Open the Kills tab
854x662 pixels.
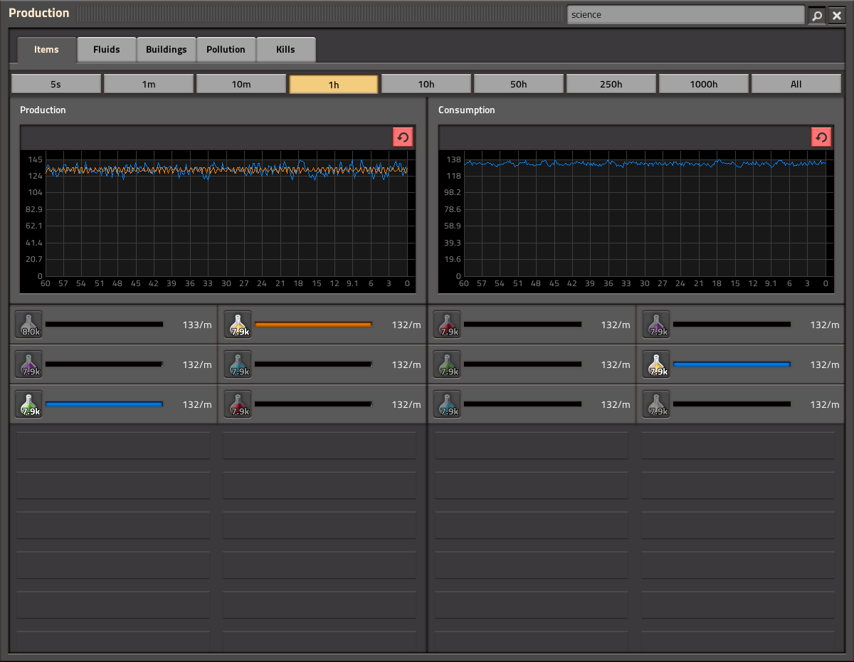tap(286, 50)
